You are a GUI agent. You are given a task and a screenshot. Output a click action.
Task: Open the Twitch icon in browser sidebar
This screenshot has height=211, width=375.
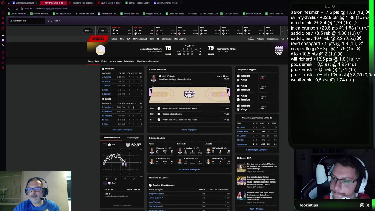click(3, 40)
